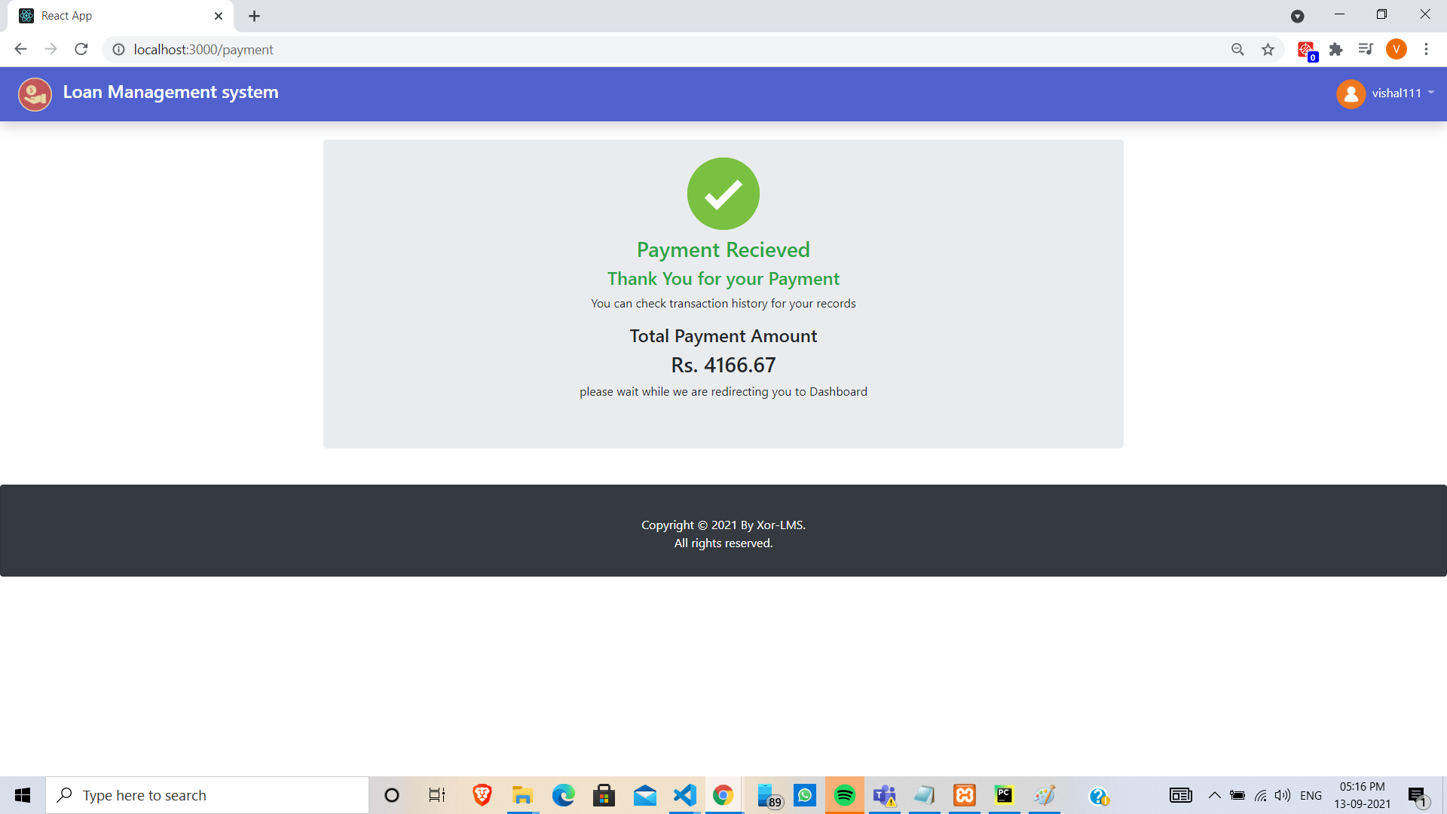Click the bookmark star icon in address bar
The width and height of the screenshot is (1447, 814).
pyautogui.click(x=1269, y=50)
